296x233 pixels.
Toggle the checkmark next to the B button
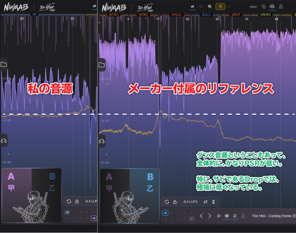pyautogui.click(x=229, y=6)
